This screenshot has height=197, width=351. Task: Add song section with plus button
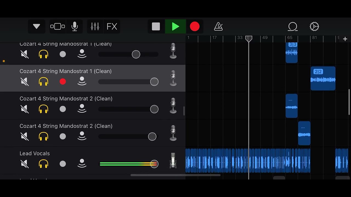[x=345, y=39]
